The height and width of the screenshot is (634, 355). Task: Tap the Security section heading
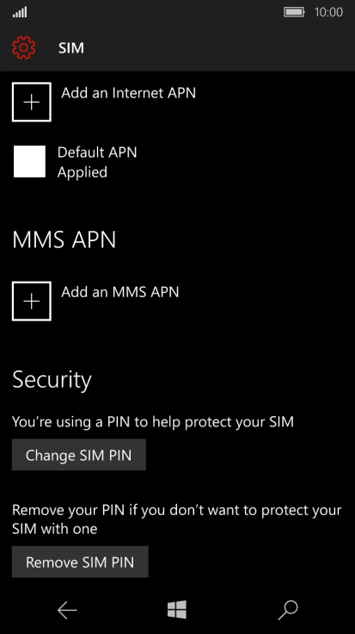[52, 380]
